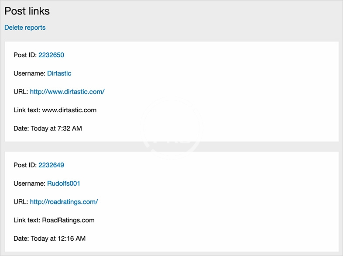Click the Username label beside Rudolfs001

pyautogui.click(x=29, y=183)
